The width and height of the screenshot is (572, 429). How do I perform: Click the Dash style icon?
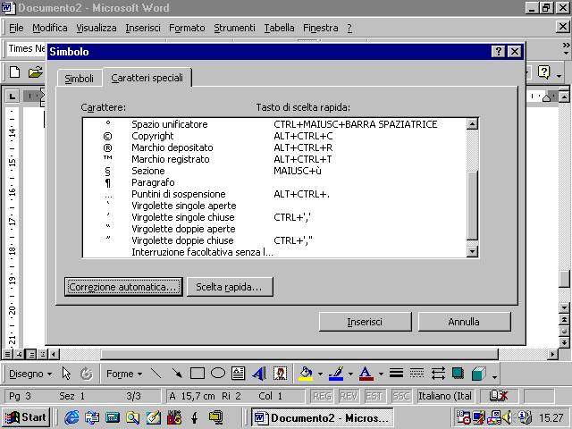[x=416, y=374]
